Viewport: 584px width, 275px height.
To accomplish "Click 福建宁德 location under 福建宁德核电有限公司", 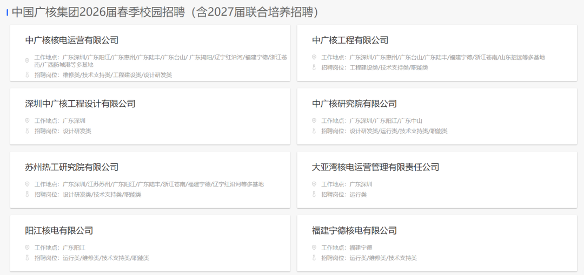I will [361, 248].
